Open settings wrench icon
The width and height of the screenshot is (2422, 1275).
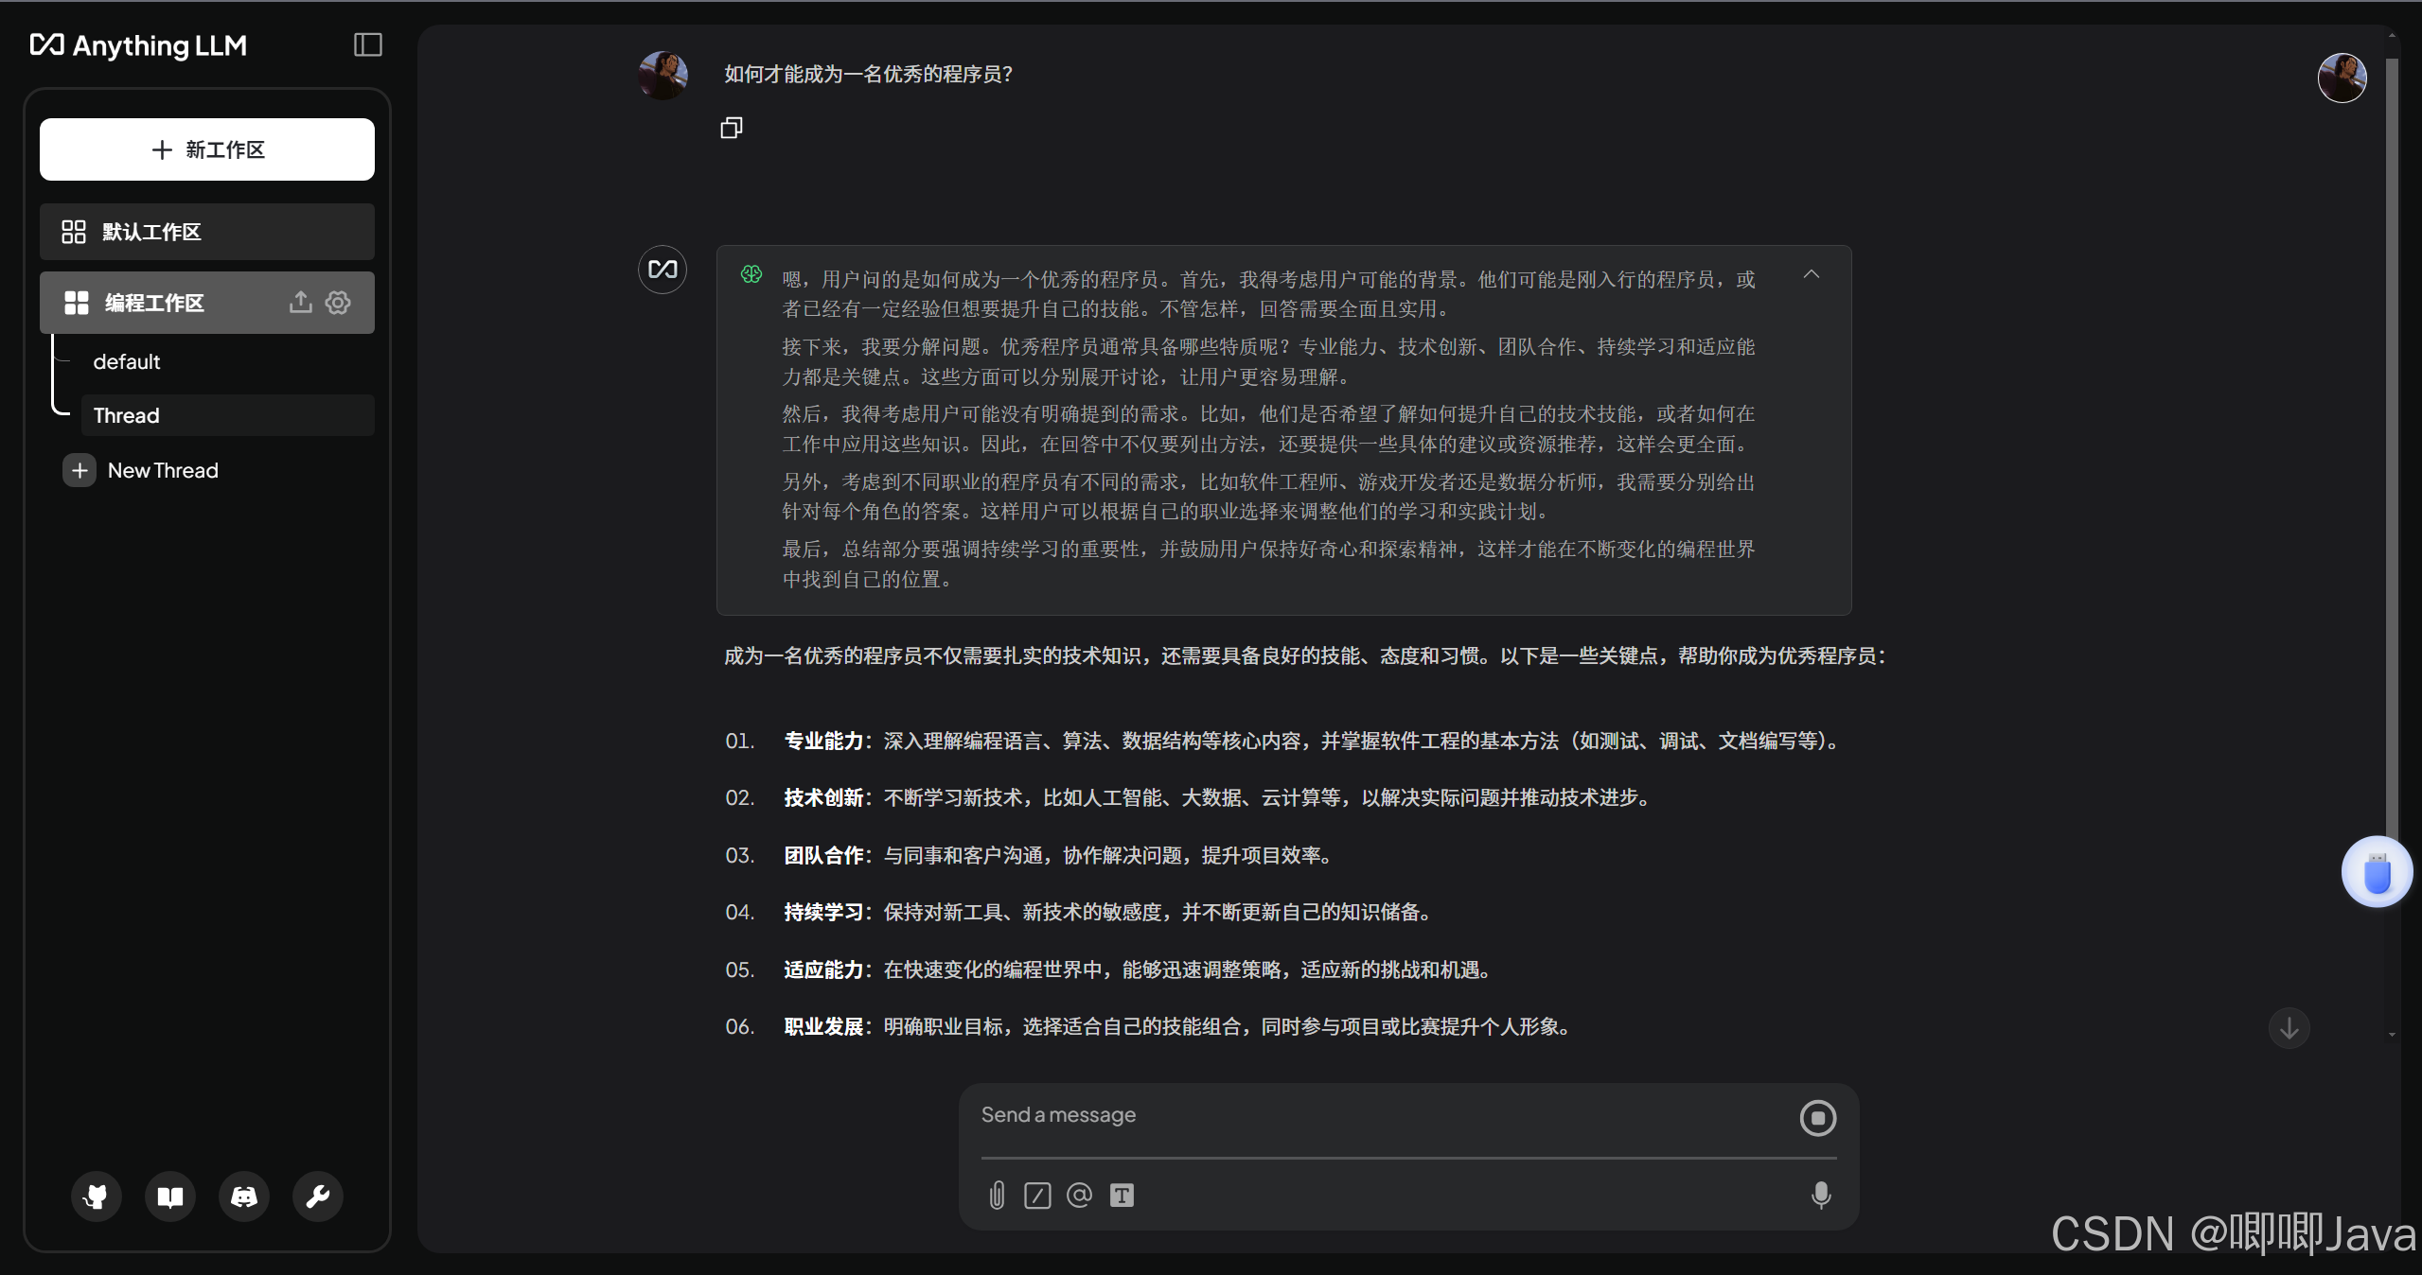[x=318, y=1196]
